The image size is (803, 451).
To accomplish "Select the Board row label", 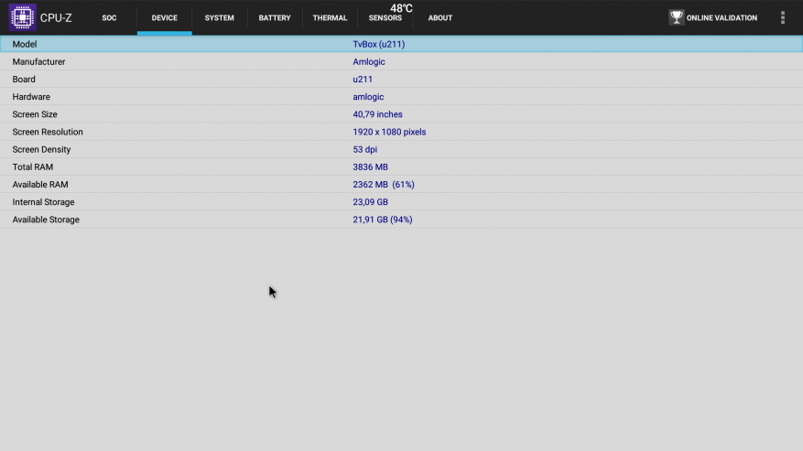I will pos(24,80).
